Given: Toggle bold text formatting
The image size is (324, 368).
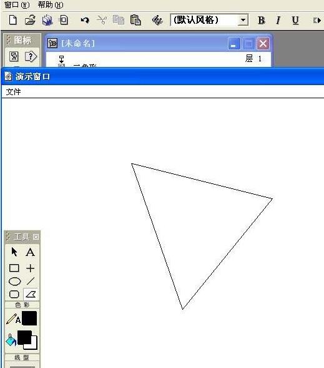Looking at the screenshot, I should [x=261, y=21].
